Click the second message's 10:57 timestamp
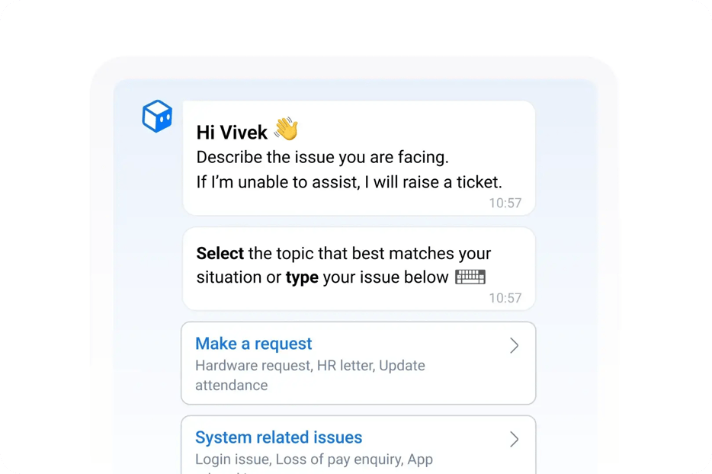The width and height of the screenshot is (712, 474). point(505,298)
